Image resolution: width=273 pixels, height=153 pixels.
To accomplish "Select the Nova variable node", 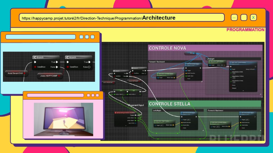I will click(190, 53).
